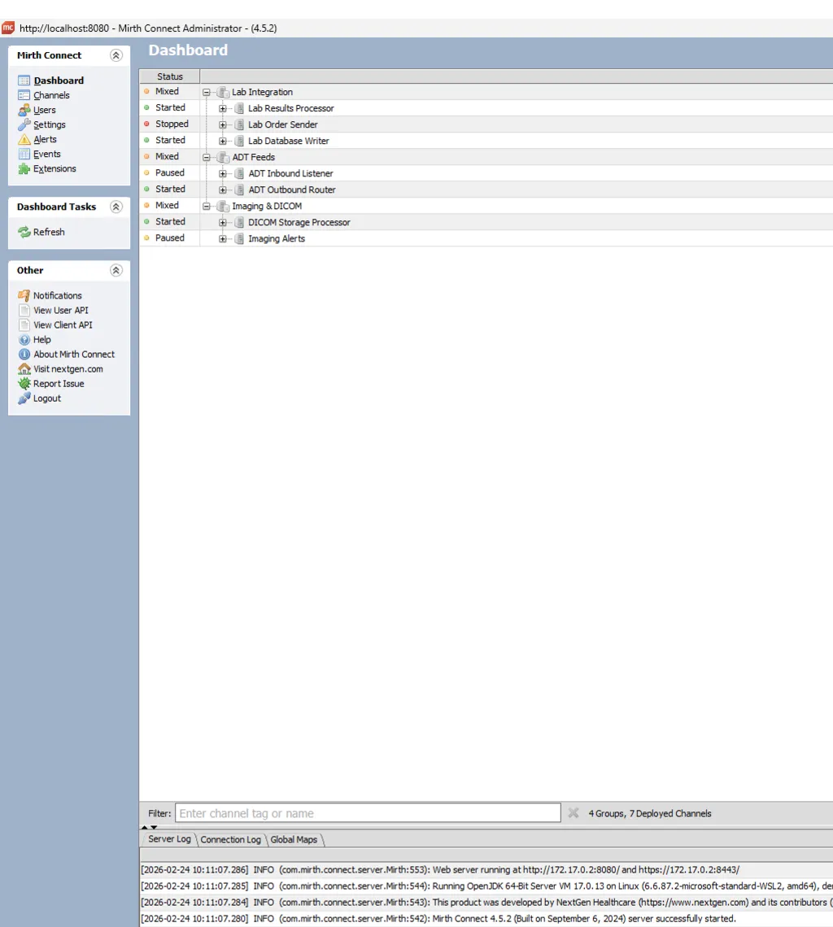833x927 pixels.
Task: Report an issue
Action: coord(58,383)
